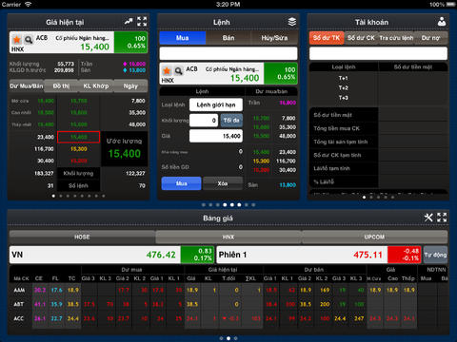Open user profile icon in Tài khoản
This screenshot has width=457, height=342.
[x=442, y=22]
